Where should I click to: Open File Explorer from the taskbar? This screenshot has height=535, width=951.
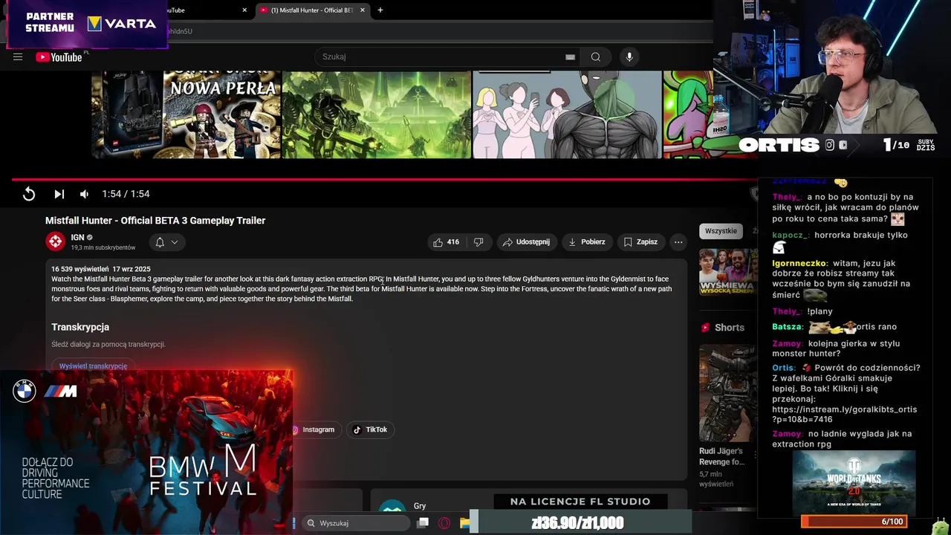(464, 523)
